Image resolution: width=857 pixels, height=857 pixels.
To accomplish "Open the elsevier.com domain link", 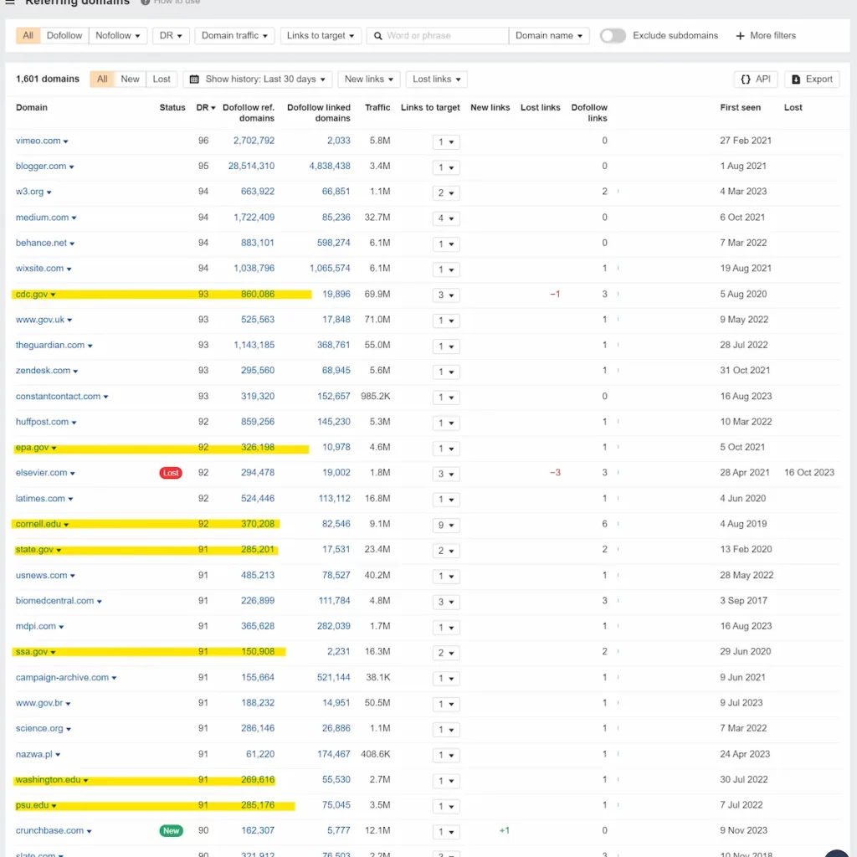I will [x=42, y=473].
